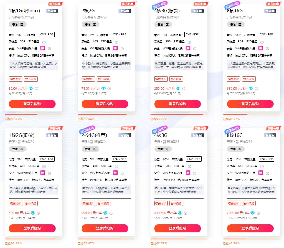
Task: Click the 续费同价 tag in 4核8G(爆款) card
Action: [161, 79]
